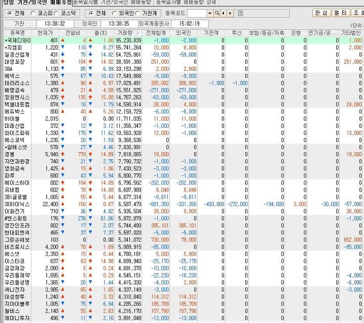Select the 와이즈파워 stock row name
This screenshot has width=364, height=323.
click(x=17, y=133)
